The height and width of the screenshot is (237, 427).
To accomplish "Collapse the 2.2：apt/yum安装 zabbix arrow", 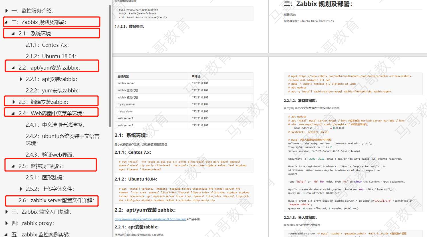I will click(x=13, y=68).
